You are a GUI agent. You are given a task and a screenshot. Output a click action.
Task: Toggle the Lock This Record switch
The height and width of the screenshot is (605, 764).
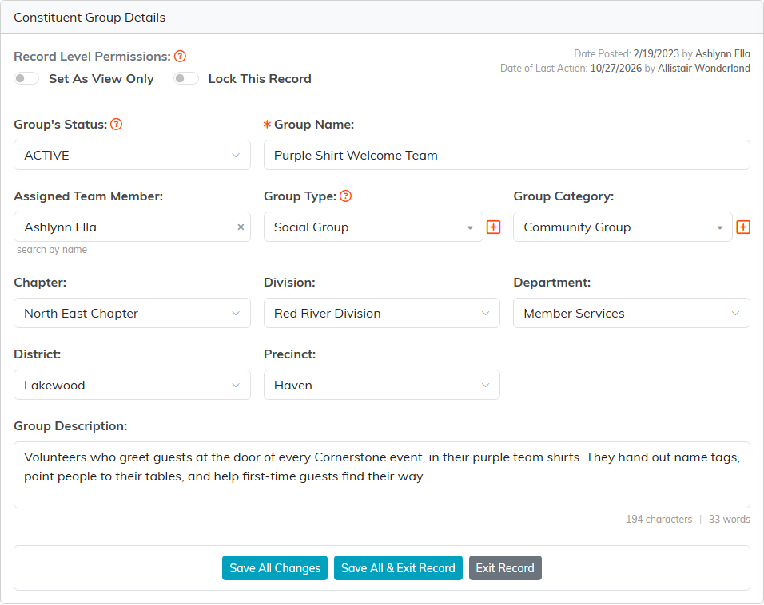[x=186, y=78]
